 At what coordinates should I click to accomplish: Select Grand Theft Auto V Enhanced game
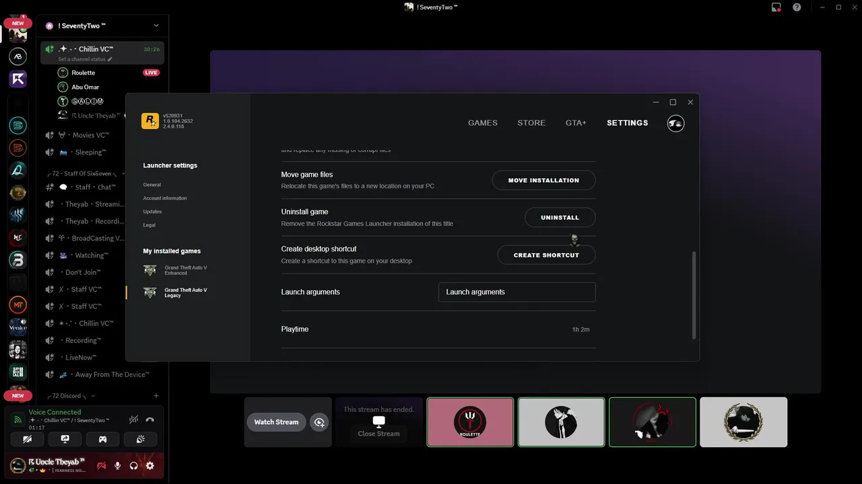(x=176, y=270)
